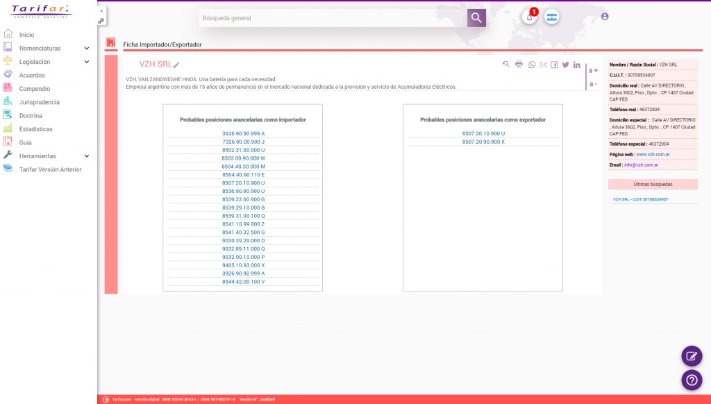Screen dimensions: 711x404
Task: Click the magnifier search button
Action: click(476, 17)
